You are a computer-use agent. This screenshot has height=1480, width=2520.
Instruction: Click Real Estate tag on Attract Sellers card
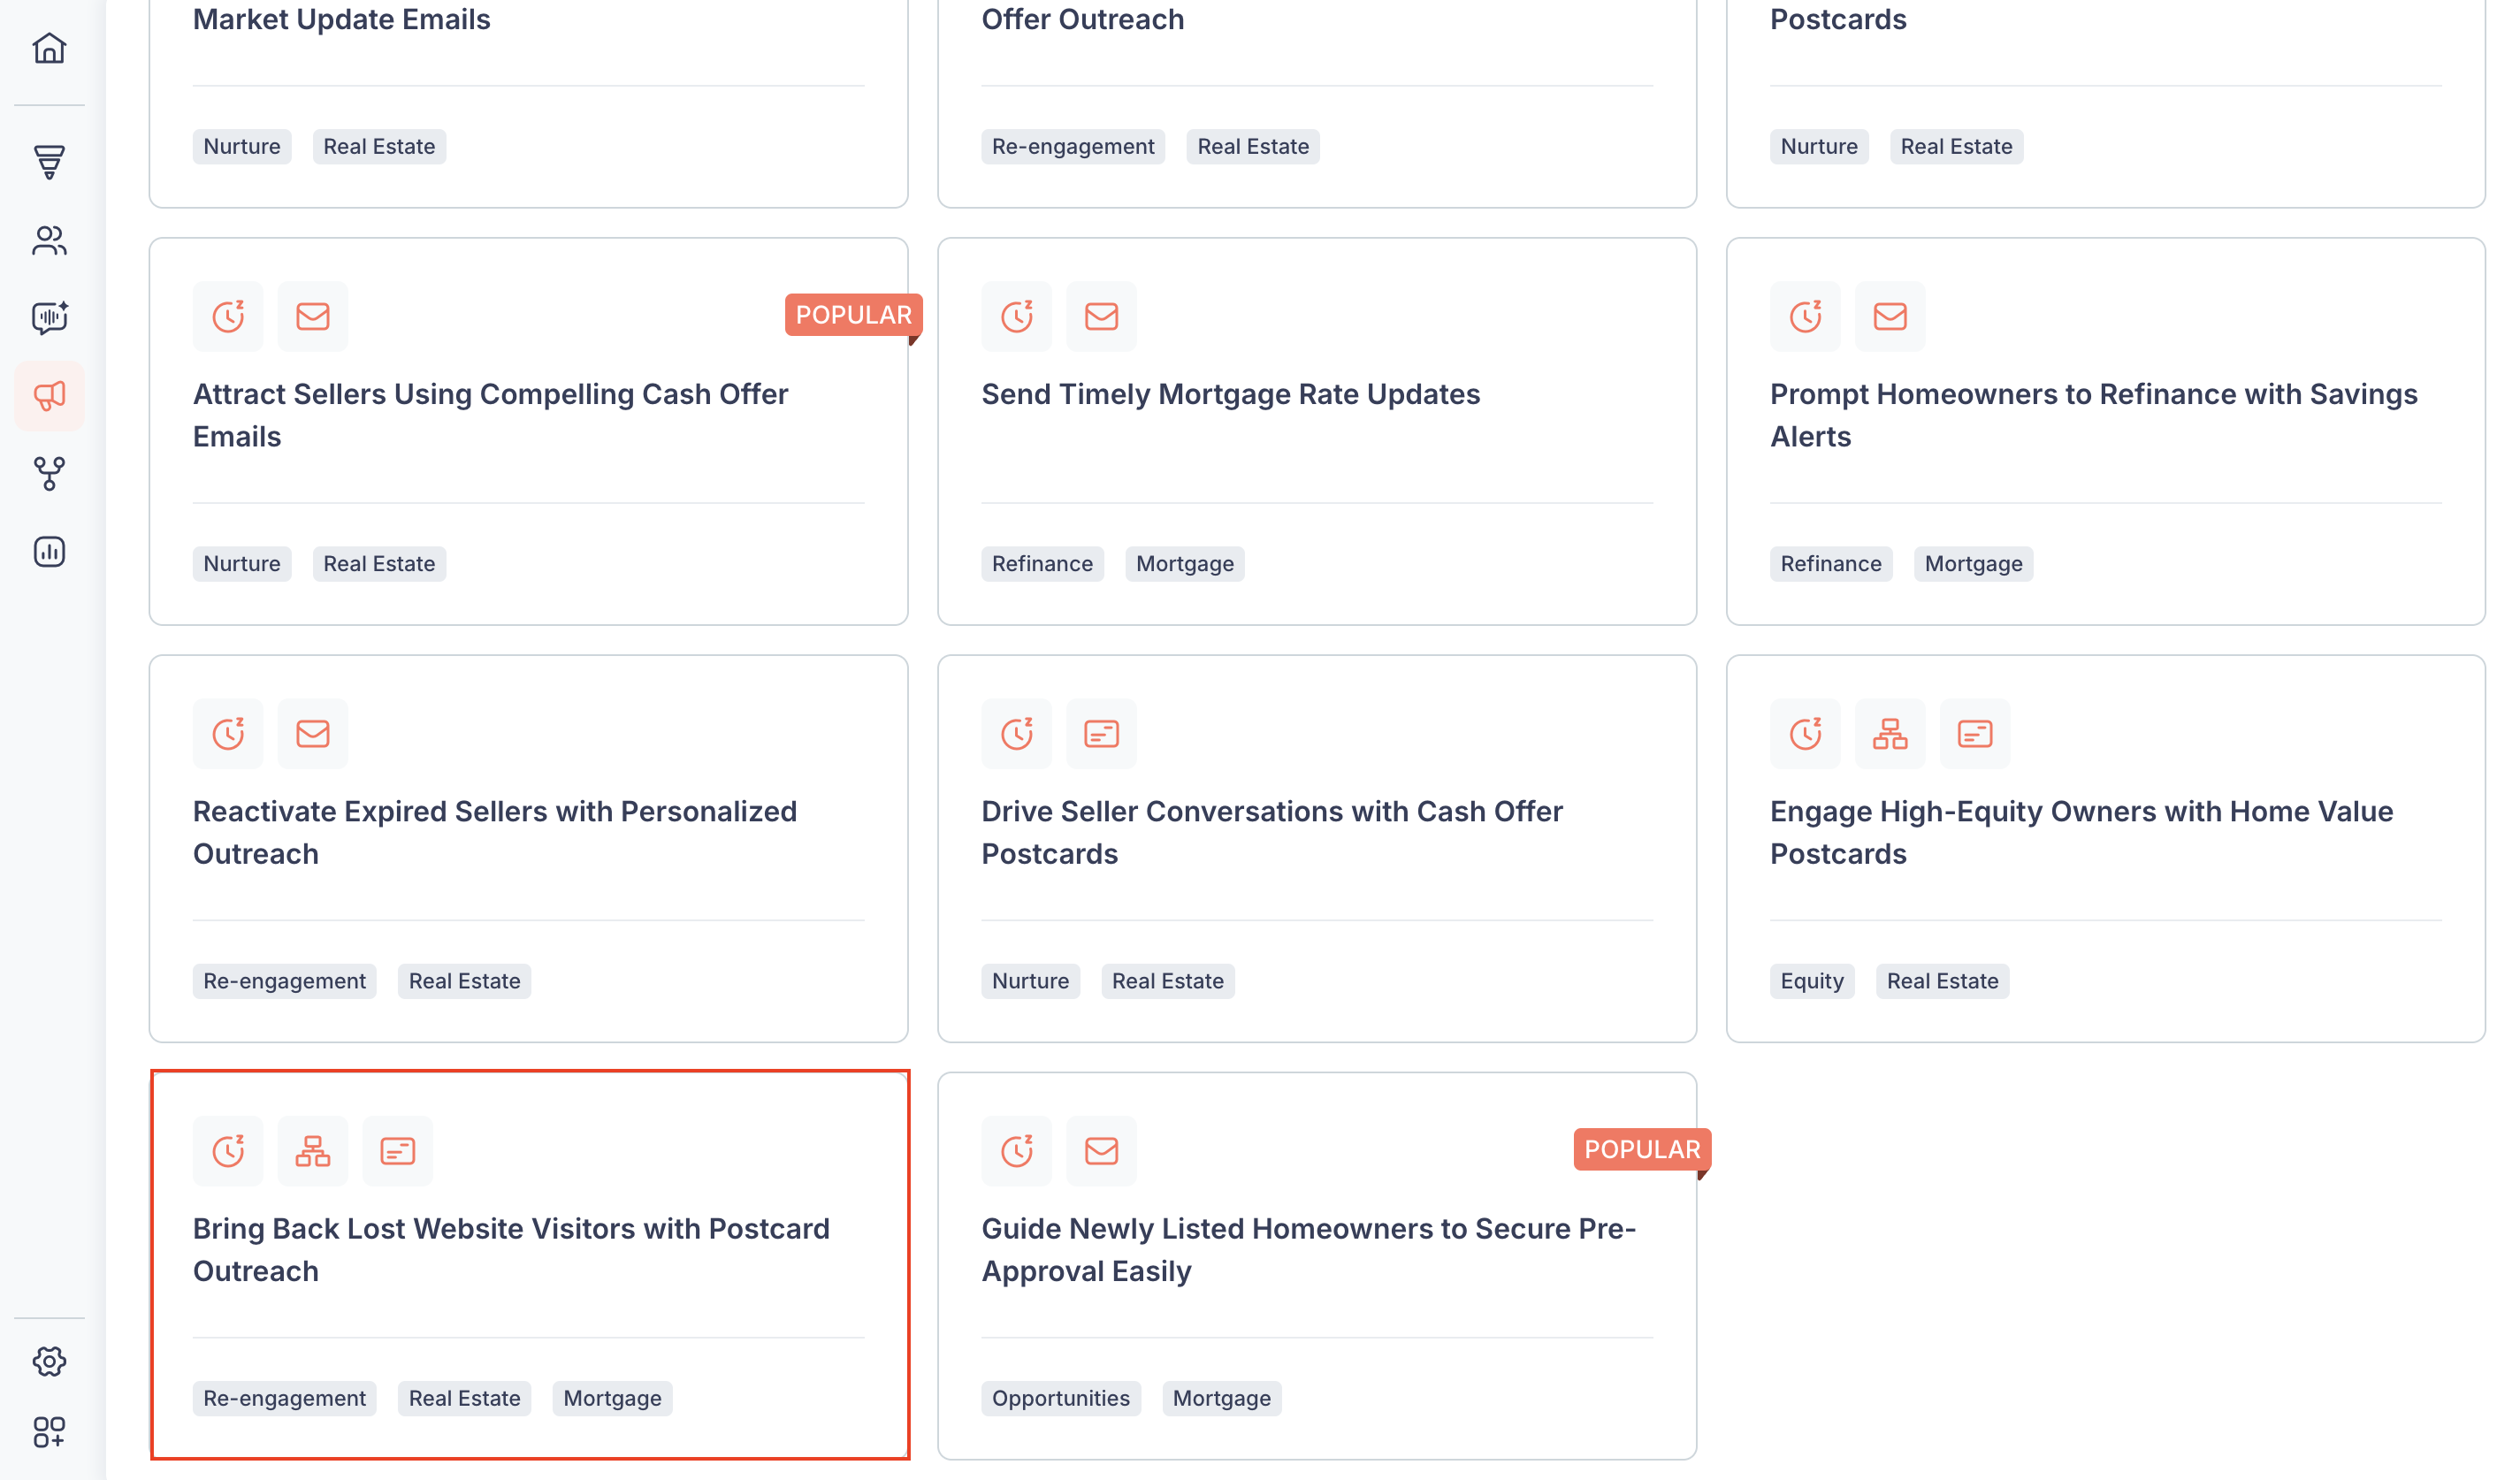[x=379, y=564]
